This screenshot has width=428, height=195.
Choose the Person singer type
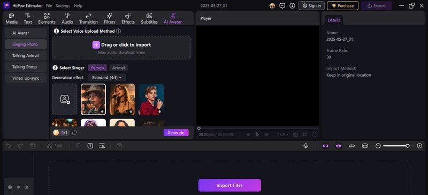(97, 68)
